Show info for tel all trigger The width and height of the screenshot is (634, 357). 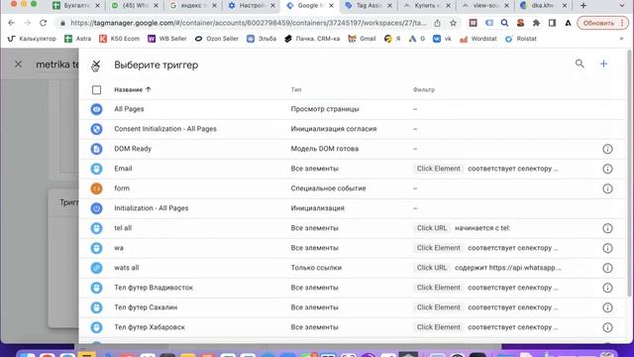tap(607, 228)
